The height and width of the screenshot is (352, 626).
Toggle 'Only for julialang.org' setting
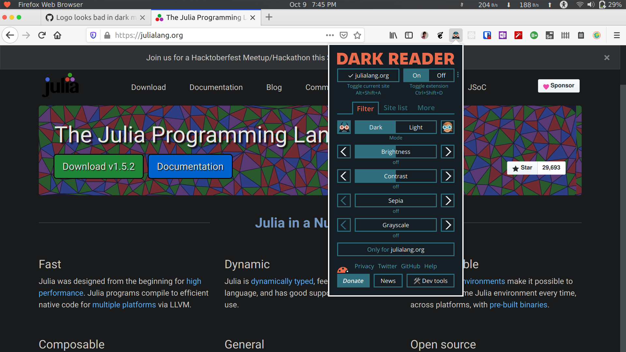pos(396,249)
